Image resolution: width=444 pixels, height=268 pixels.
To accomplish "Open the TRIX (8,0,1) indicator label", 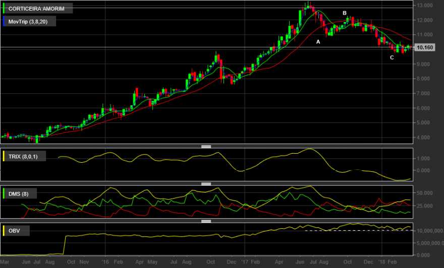I will 24,156.
